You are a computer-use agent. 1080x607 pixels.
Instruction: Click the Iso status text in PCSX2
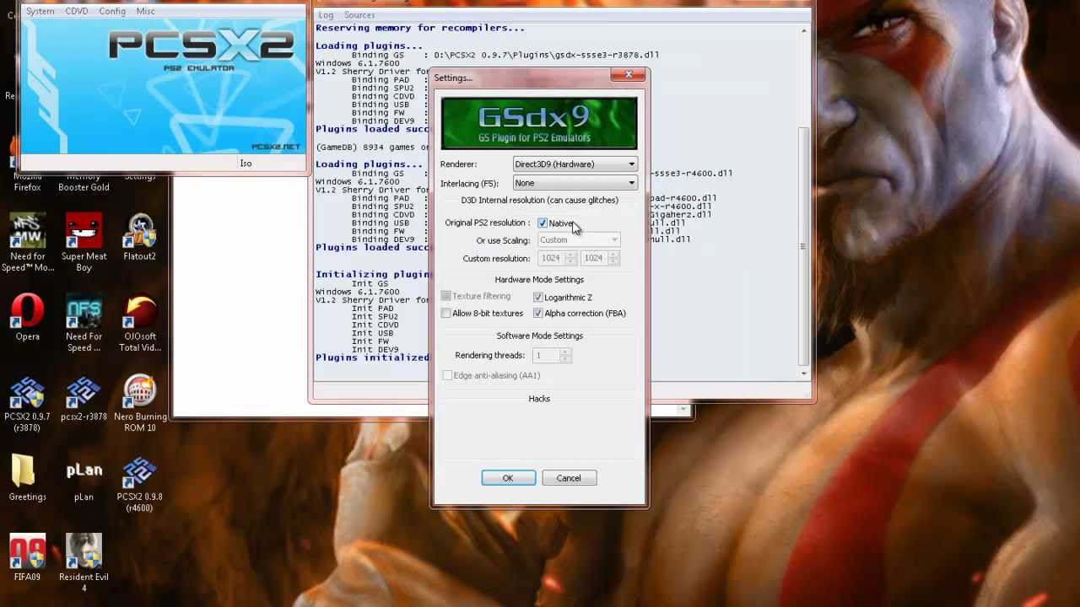pos(246,164)
